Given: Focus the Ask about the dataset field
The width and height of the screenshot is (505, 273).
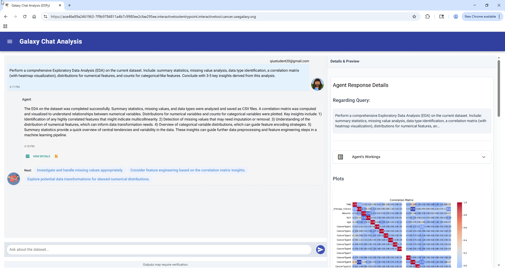Looking at the screenshot, I should pos(159,250).
